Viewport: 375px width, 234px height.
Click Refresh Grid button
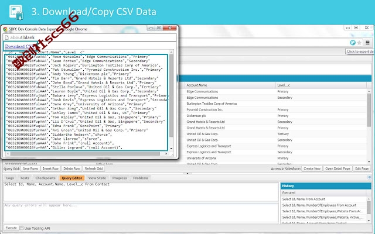94,168
